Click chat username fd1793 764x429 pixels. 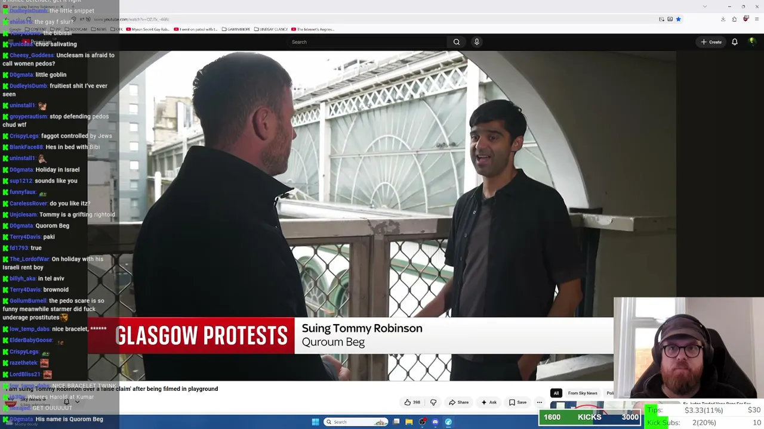click(x=18, y=248)
